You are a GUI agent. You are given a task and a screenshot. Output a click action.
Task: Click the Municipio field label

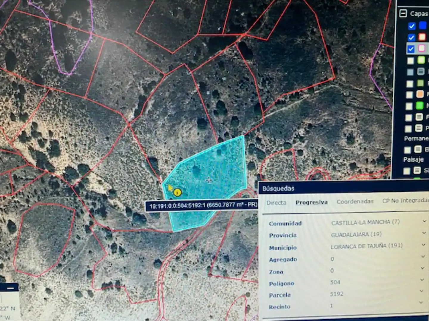tap(283, 248)
